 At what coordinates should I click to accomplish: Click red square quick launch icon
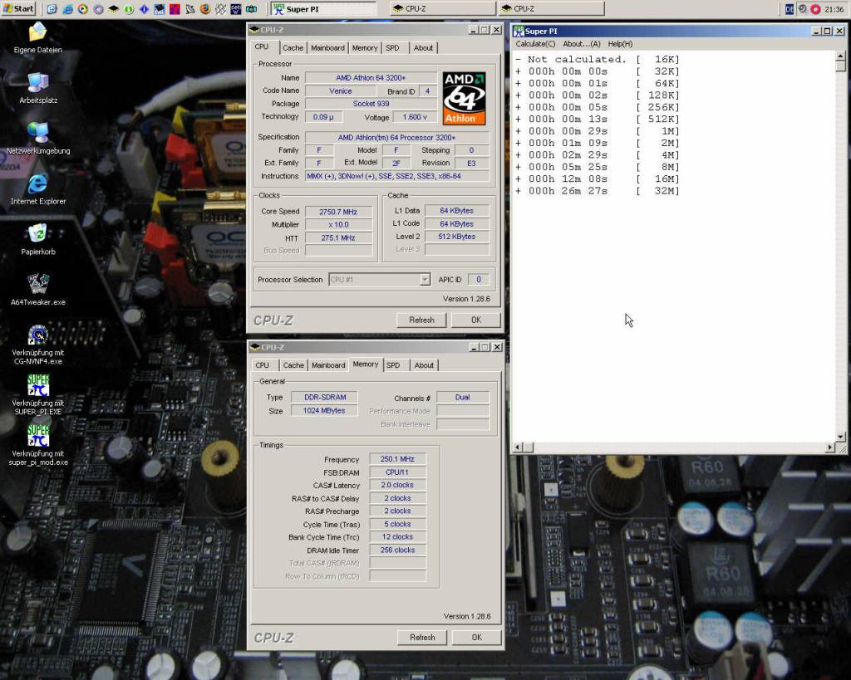tap(175, 8)
